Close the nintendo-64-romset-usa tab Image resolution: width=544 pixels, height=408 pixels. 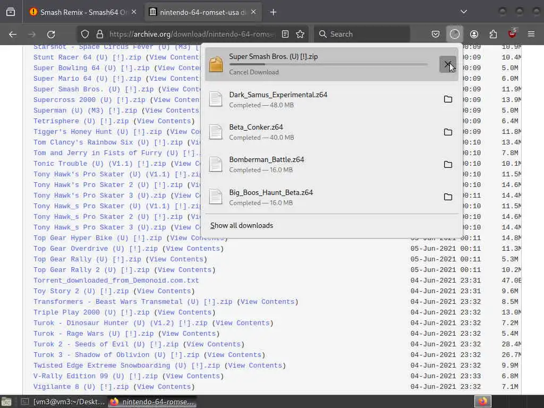pyautogui.click(x=253, y=12)
